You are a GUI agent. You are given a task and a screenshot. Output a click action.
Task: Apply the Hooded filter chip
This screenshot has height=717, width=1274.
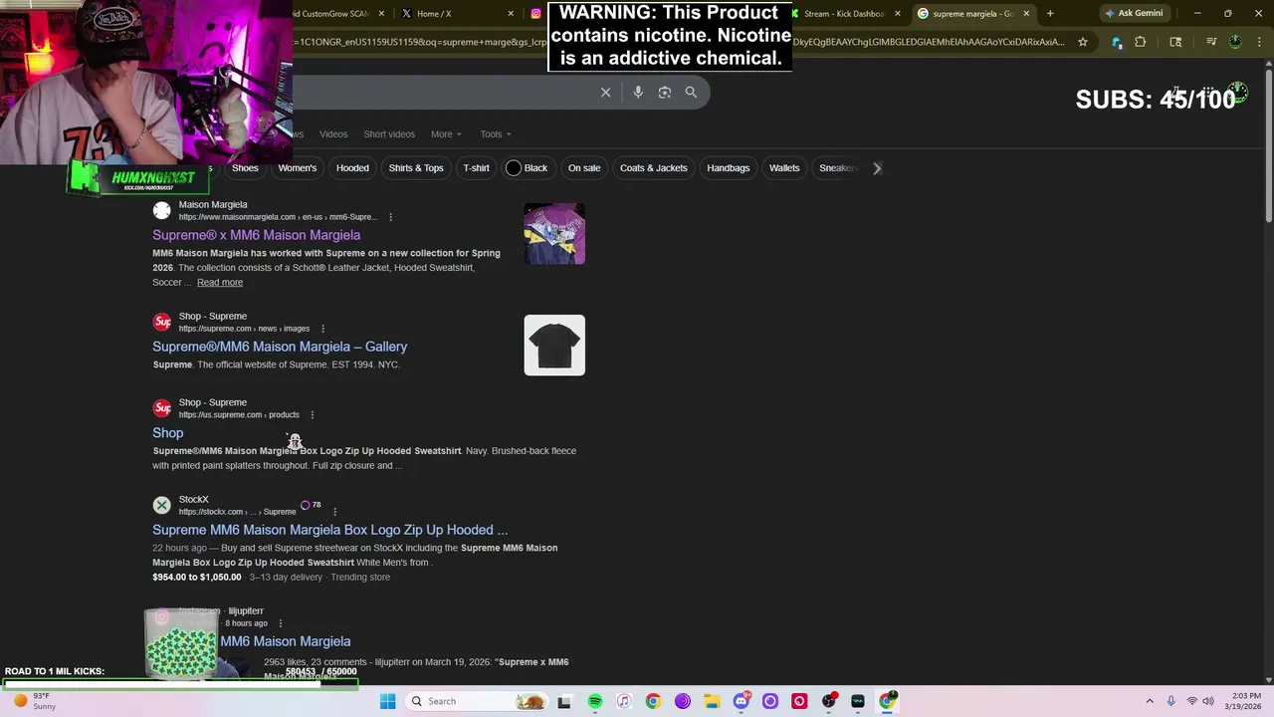(352, 168)
